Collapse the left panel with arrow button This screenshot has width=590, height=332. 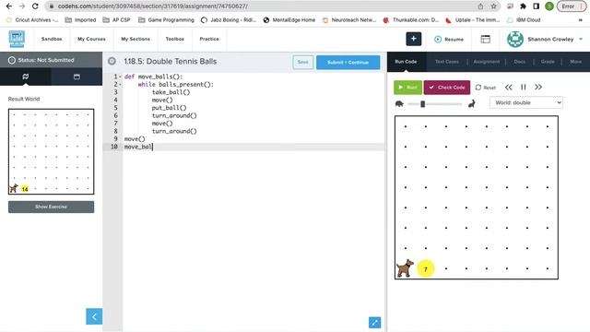[94, 316]
